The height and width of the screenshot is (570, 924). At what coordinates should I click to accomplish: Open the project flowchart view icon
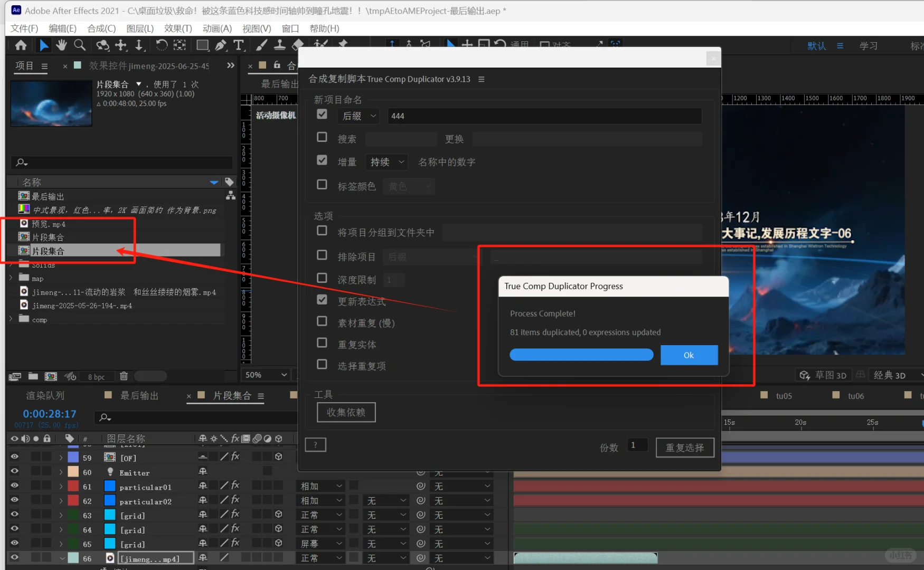tap(230, 196)
